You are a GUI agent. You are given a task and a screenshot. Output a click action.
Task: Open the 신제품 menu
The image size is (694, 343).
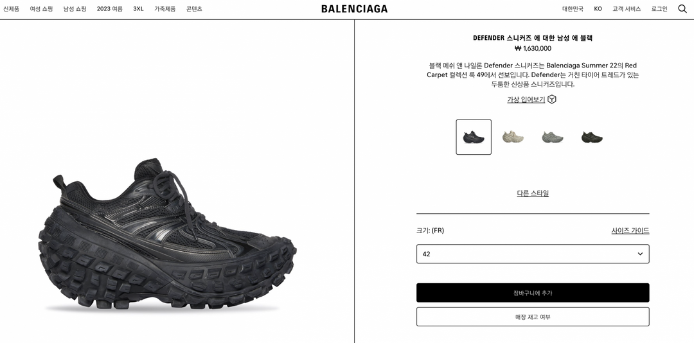click(x=12, y=9)
